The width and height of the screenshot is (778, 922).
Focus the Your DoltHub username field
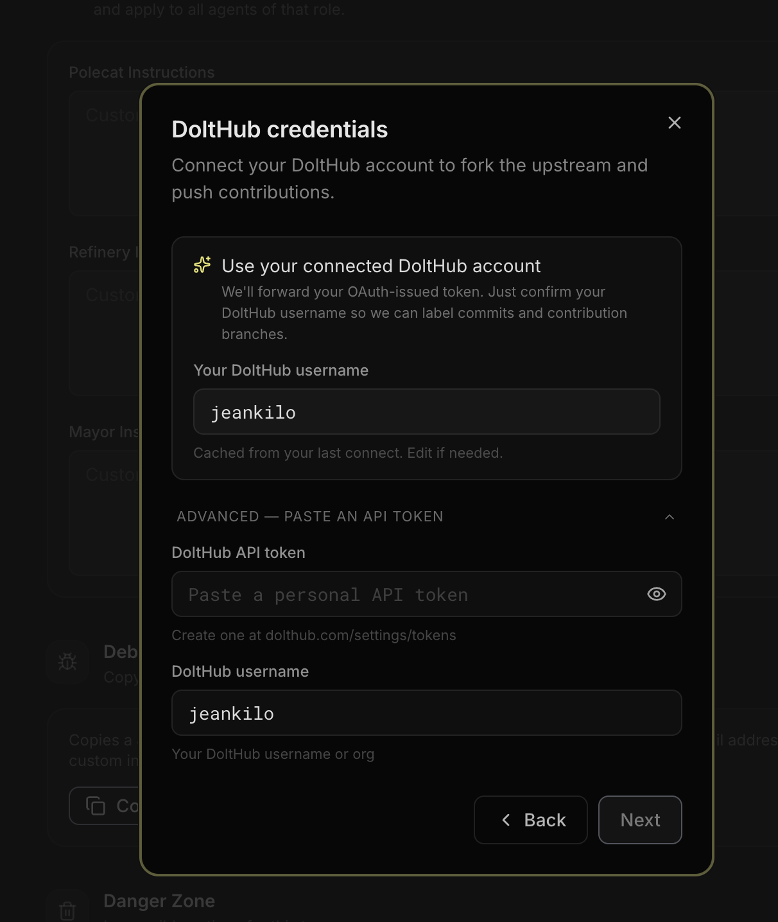(426, 412)
